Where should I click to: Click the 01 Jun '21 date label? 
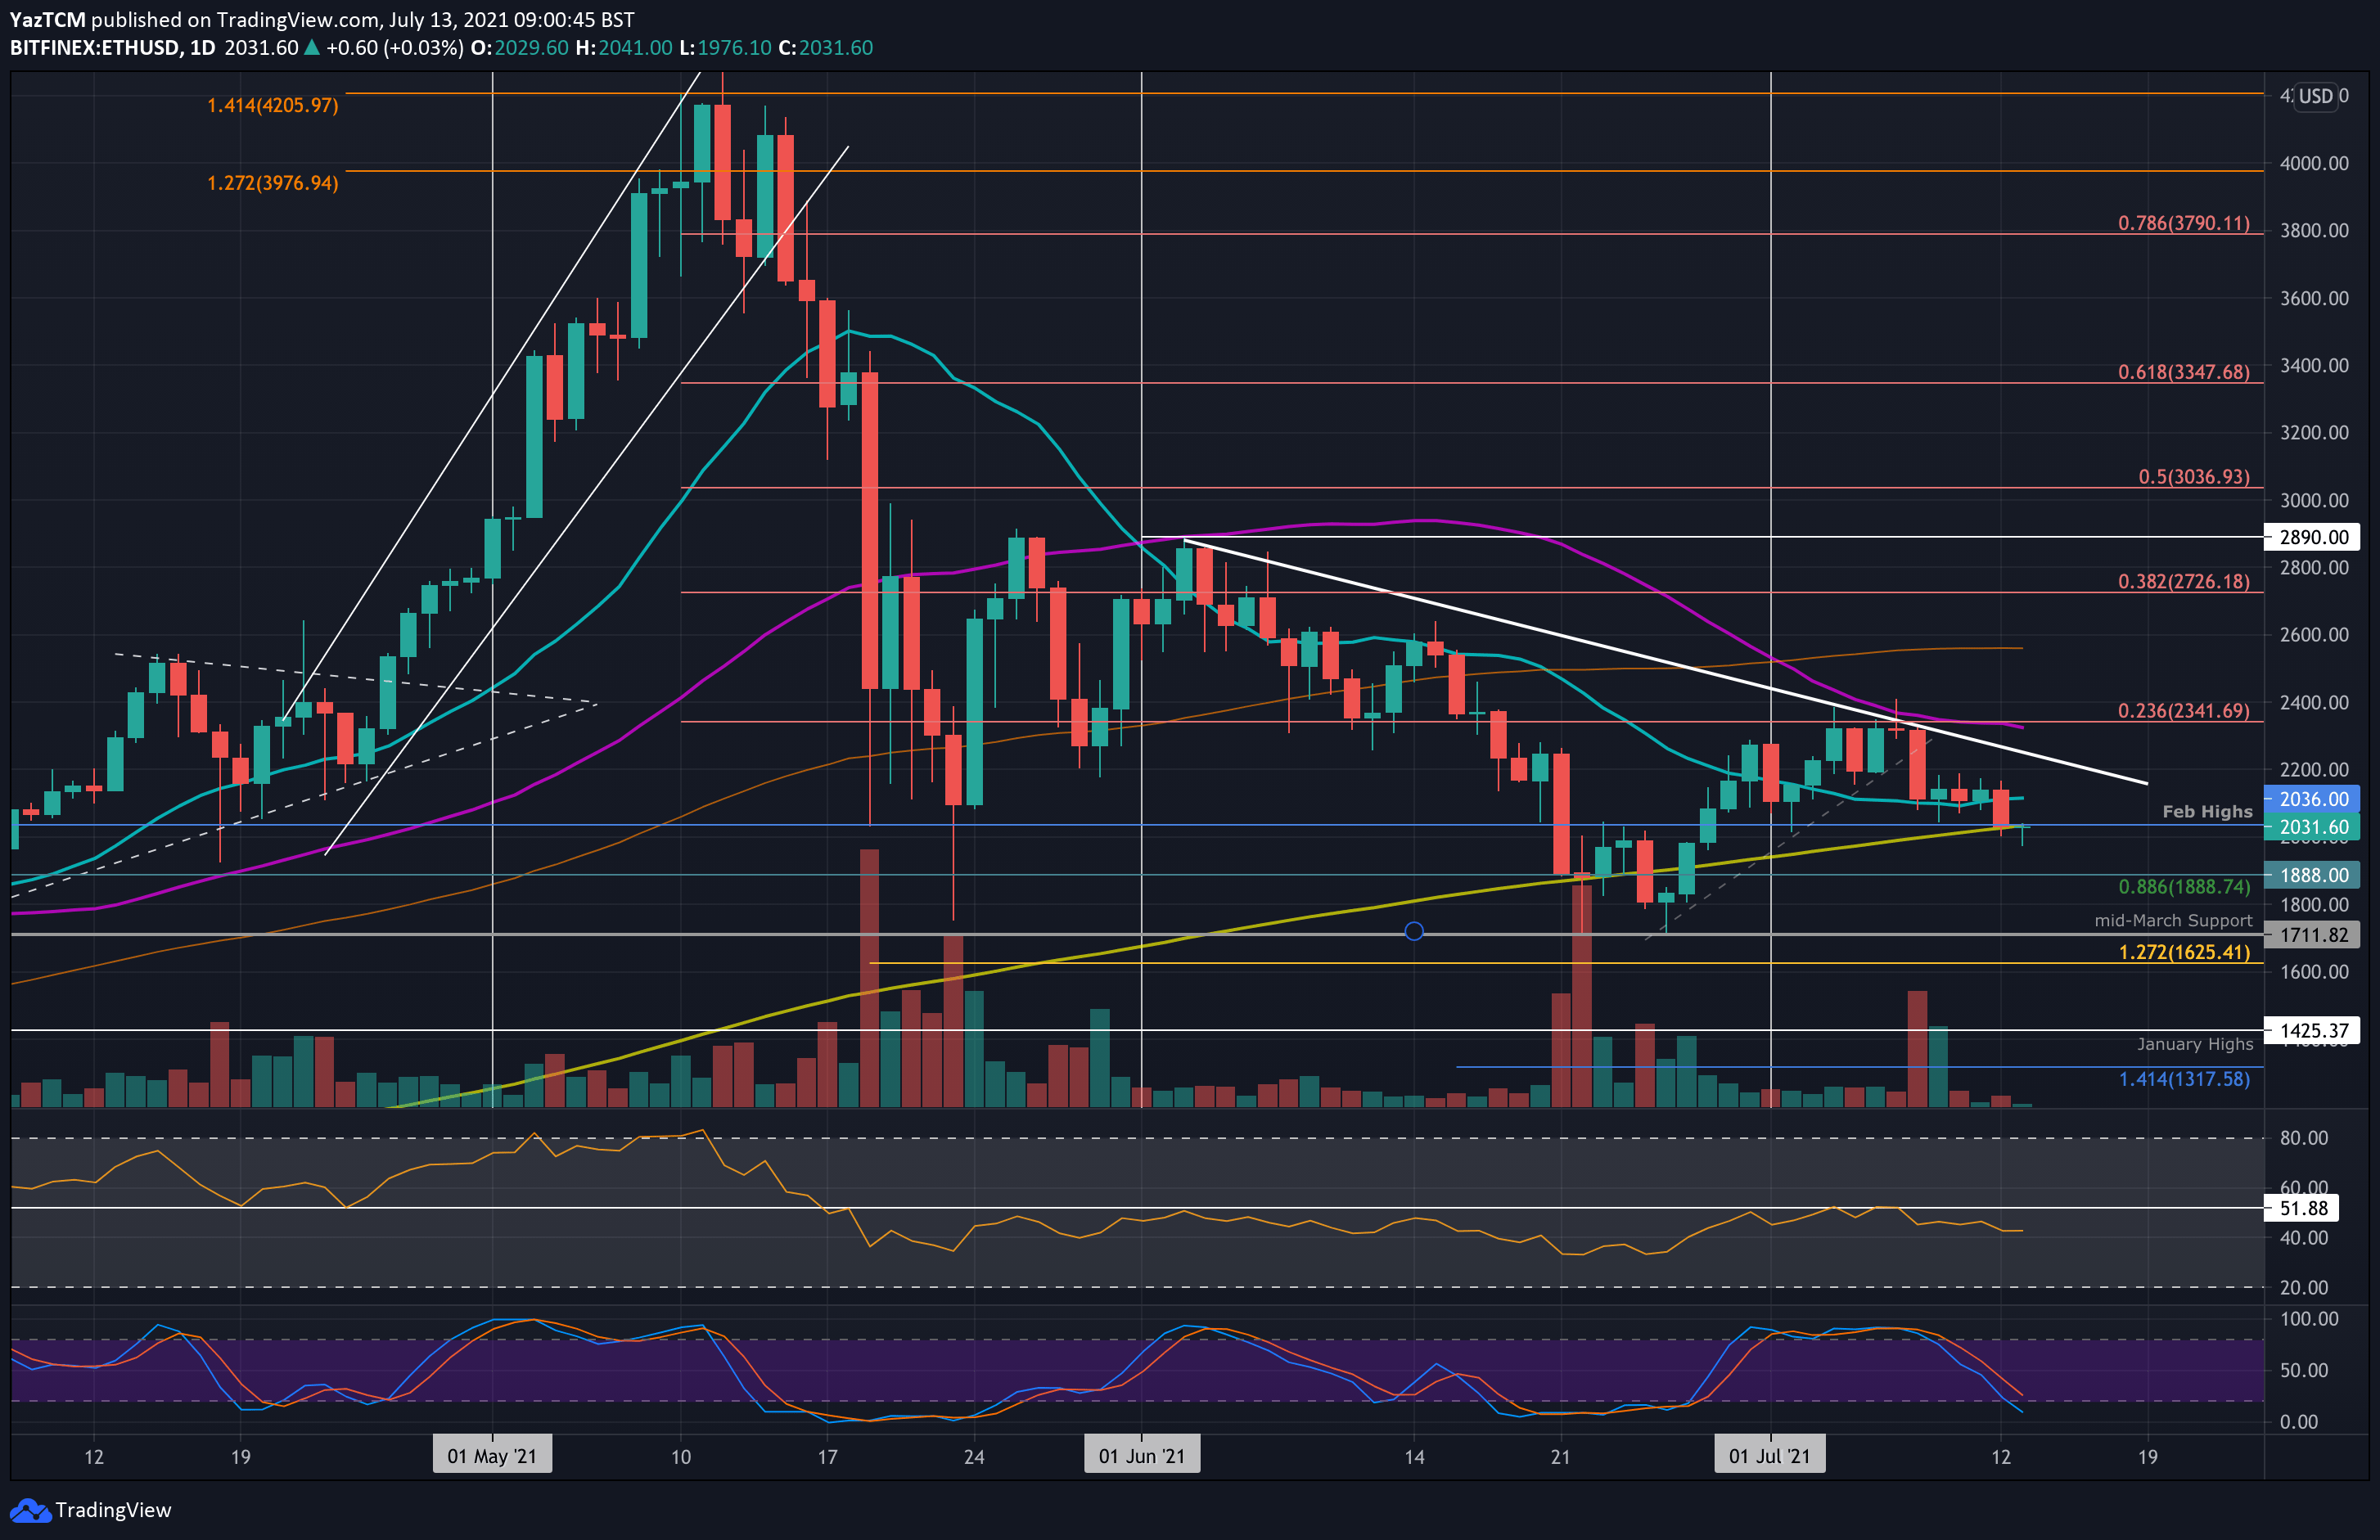(1141, 1456)
